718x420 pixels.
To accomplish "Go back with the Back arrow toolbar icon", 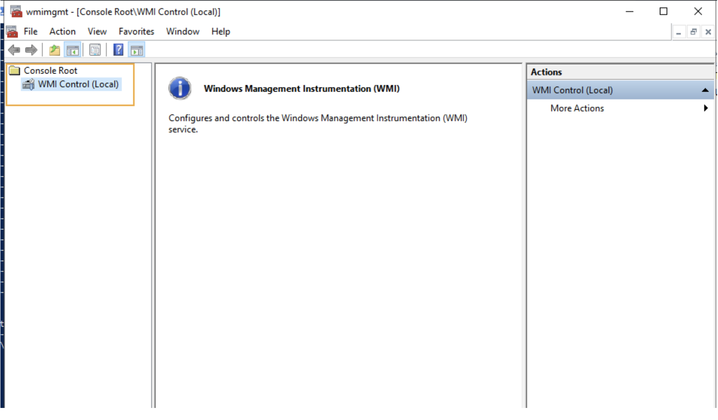I will (14, 50).
